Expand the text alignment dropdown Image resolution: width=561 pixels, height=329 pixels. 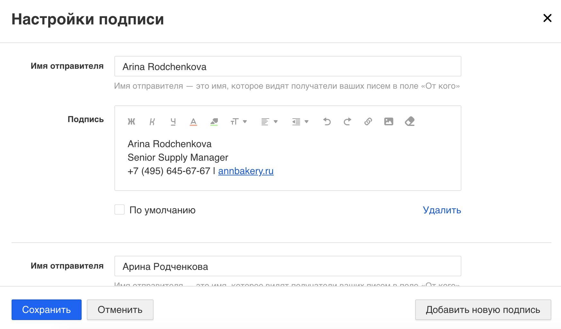[269, 121]
